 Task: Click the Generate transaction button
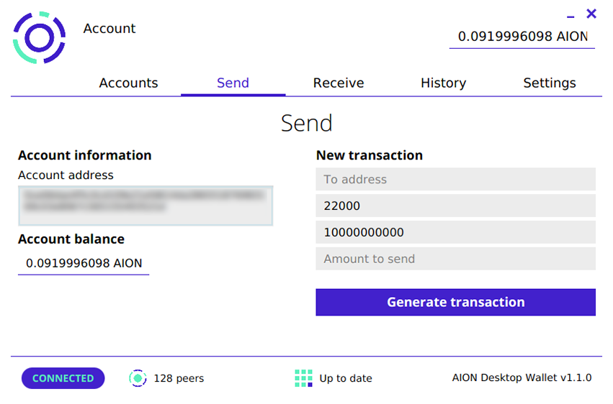tap(455, 302)
